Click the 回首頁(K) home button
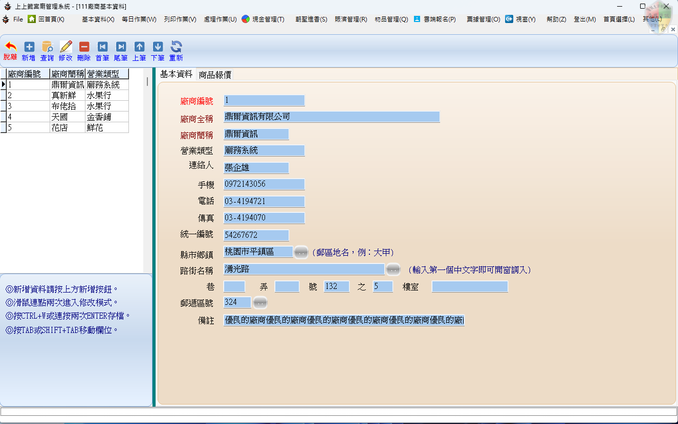This screenshot has width=678, height=424. [46, 19]
